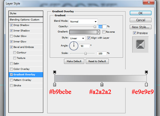Image resolution: width=160 pixels, height=116 pixels.
Task: Click the style preview thumbnail
Action: 140,45
